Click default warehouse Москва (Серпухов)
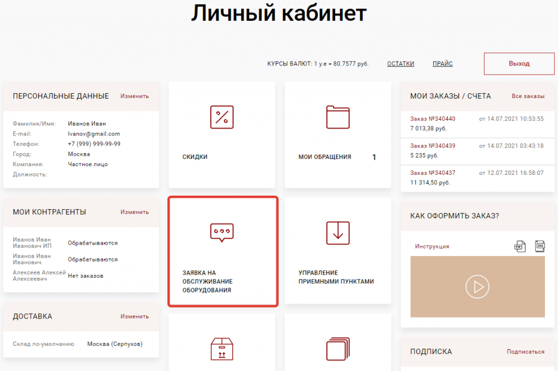The height and width of the screenshot is (371, 558). (114, 344)
